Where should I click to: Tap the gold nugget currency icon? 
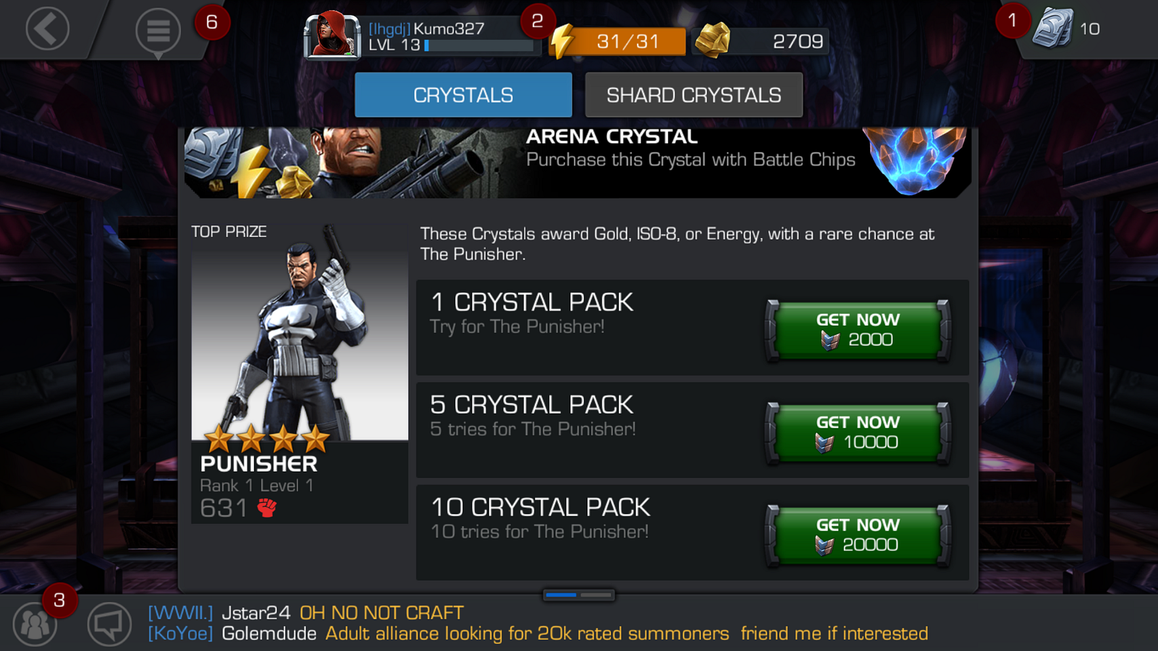tap(712, 40)
